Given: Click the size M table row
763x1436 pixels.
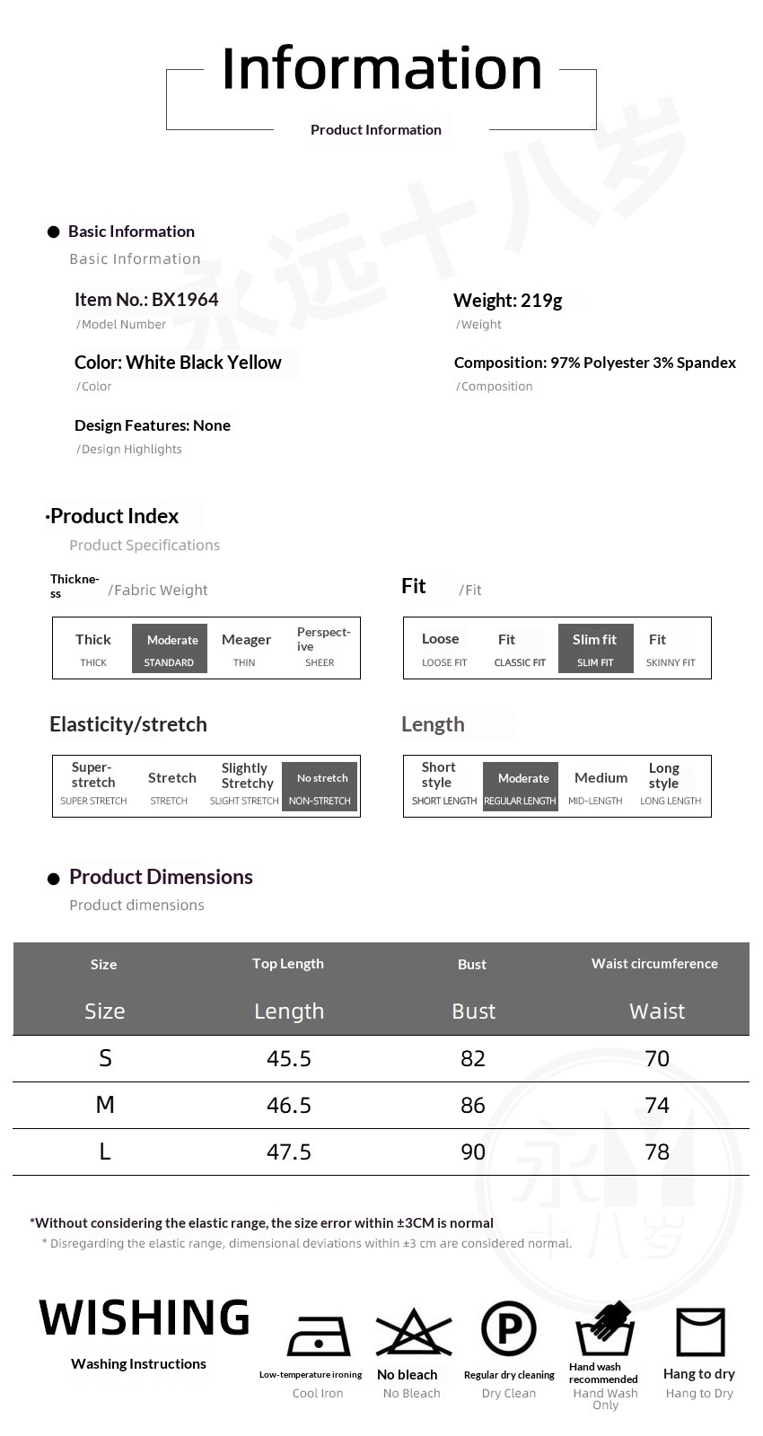Looking at the screenshot, I should click(x=381, y=1105).
